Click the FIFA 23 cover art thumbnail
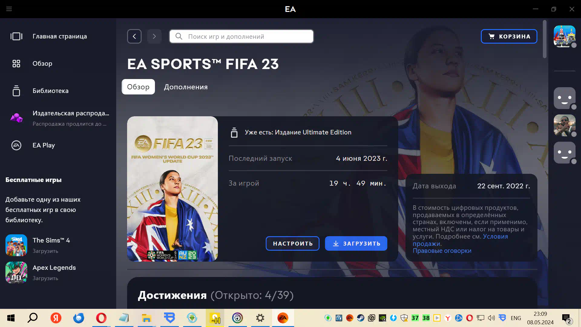Viewport: 581px width, 327px height. point(172,189)
